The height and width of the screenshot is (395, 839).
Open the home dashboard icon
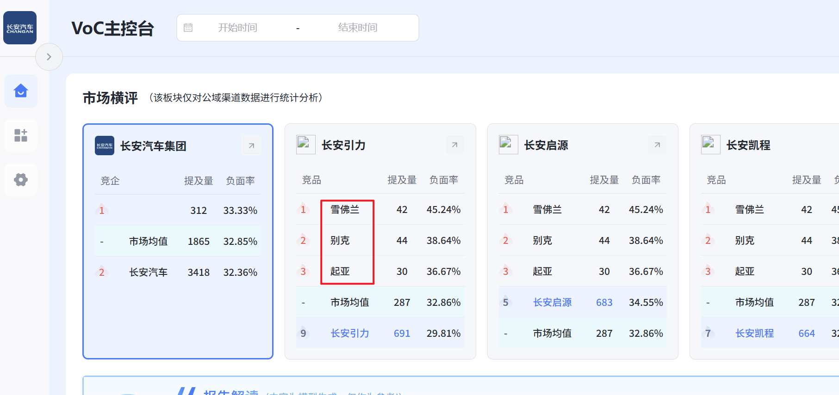tap(21, 91)
